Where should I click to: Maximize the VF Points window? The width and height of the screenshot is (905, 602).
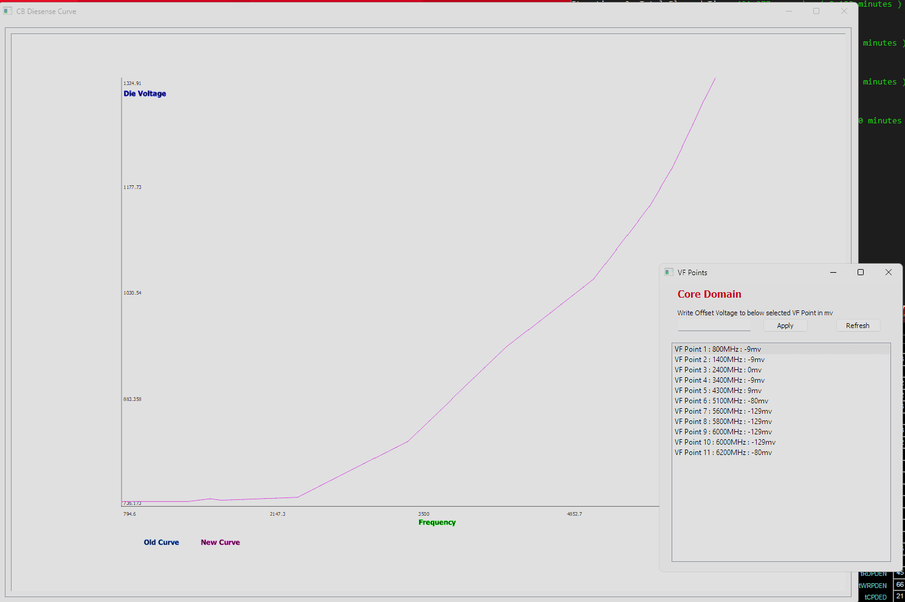[861, 272]
